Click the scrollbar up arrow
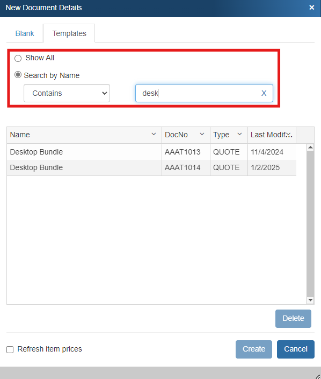 point(310,147)
